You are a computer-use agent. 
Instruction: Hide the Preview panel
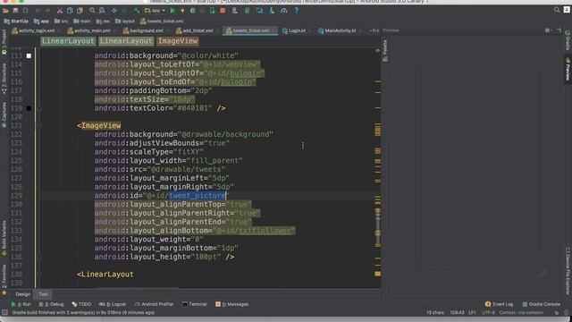pos(559,30)
